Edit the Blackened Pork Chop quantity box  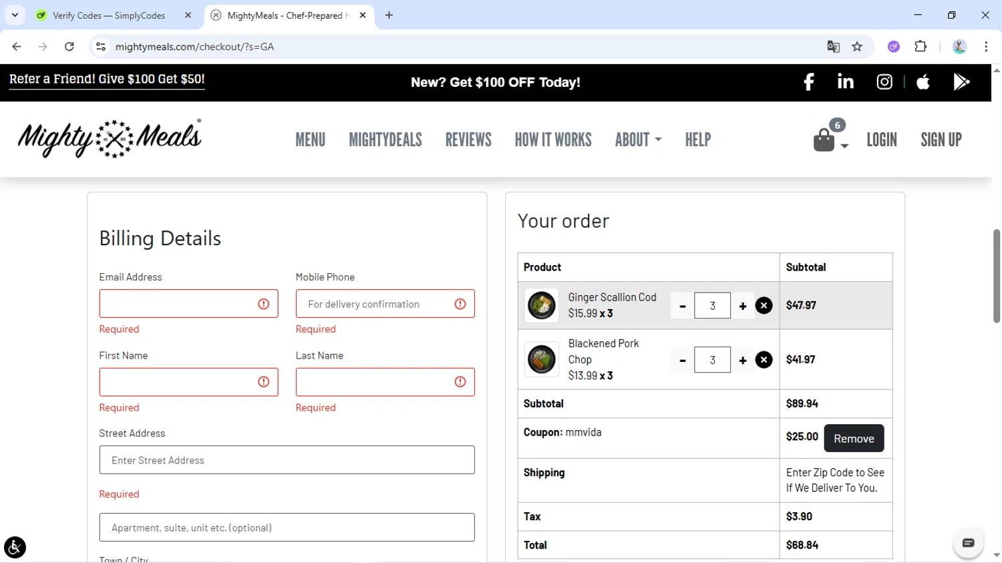(712, 360)
